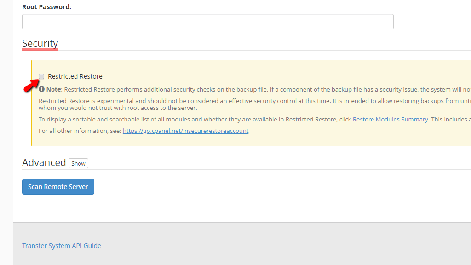Click the 'Restricted Restore is experimental' paragraph
The height and width of the screenshot is (265, 471).
coord(255,104)
